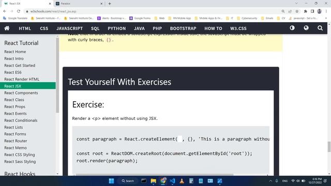Open Chrome three-dot menu
Screen dimensions: 331x186
pos(326,11)
